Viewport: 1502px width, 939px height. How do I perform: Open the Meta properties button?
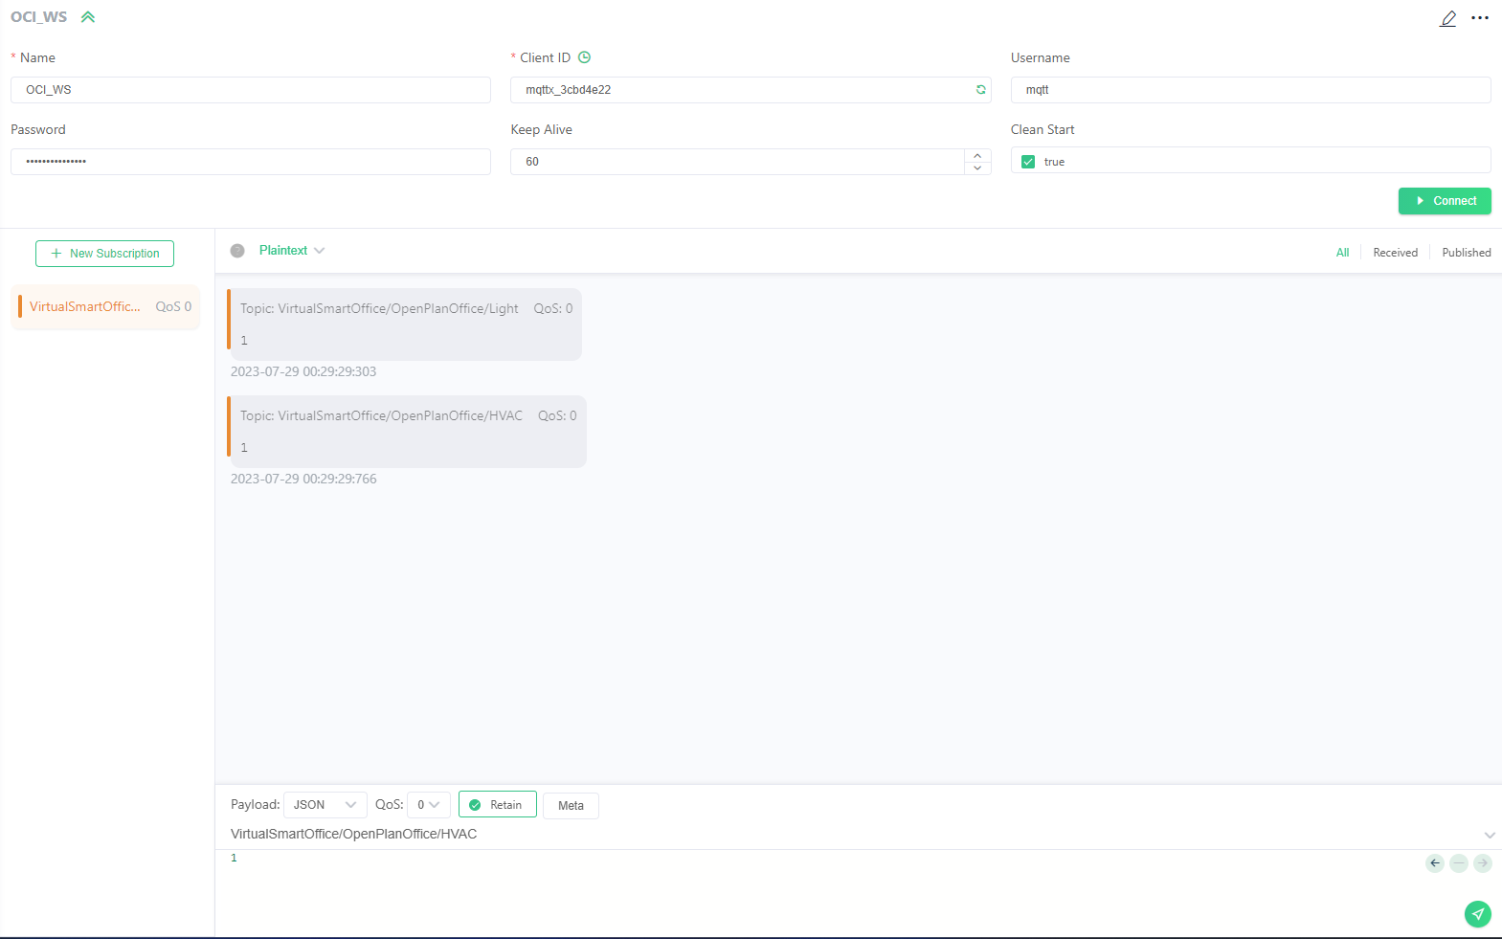coord(571,806)
